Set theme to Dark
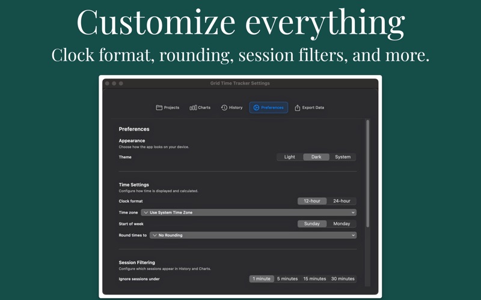This screenshot has width=481, height=300. 316,157
